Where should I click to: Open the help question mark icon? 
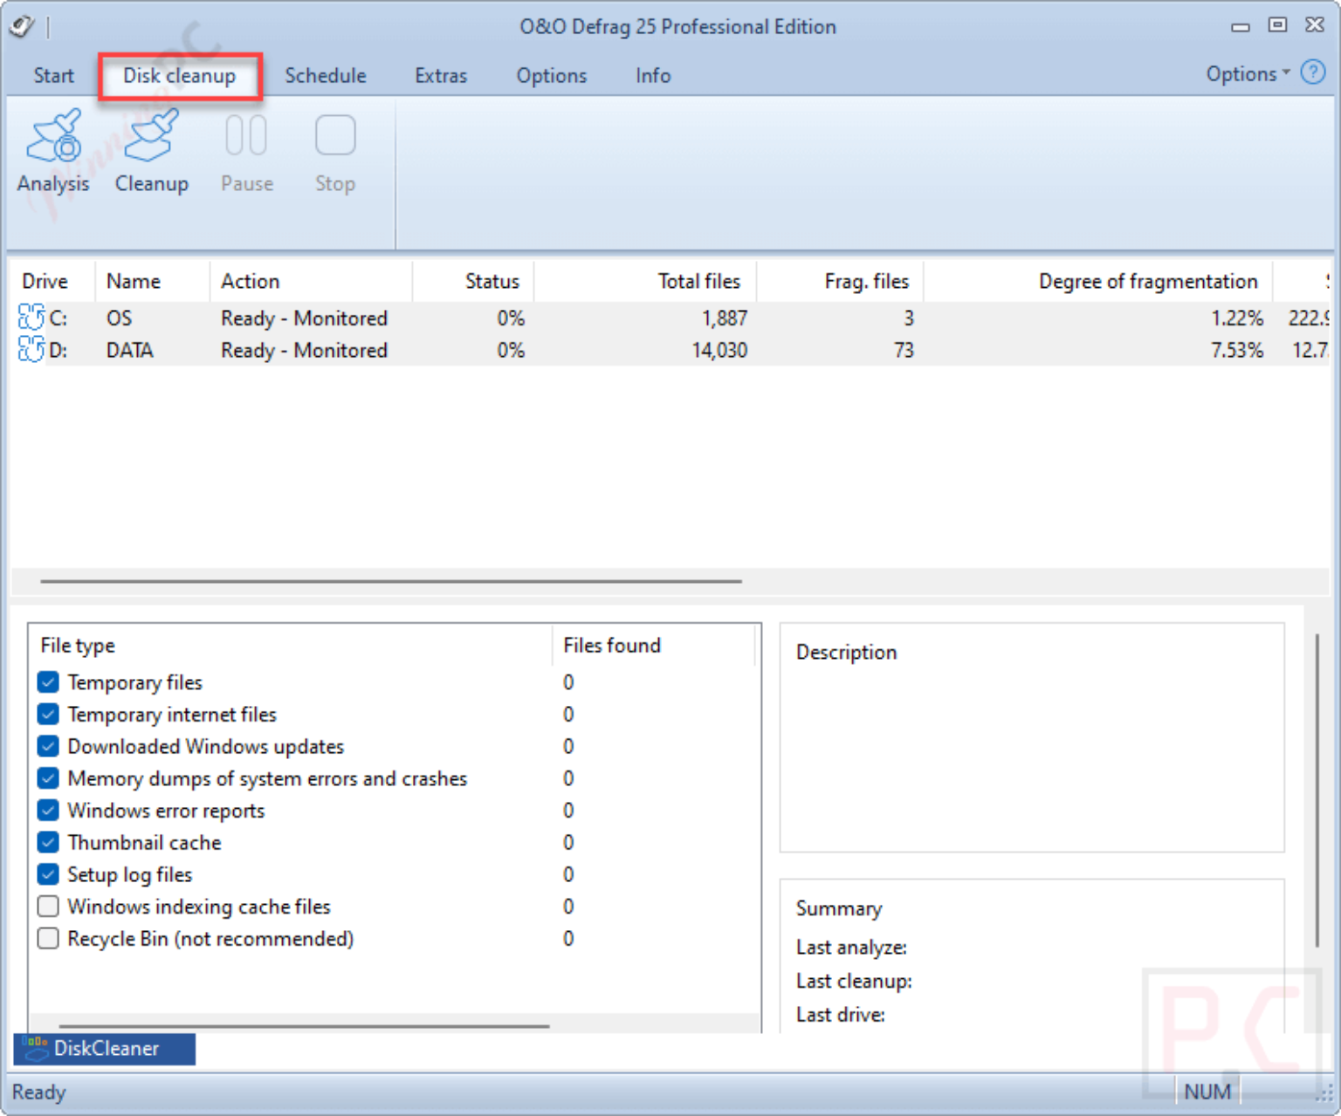(1313, 72)
